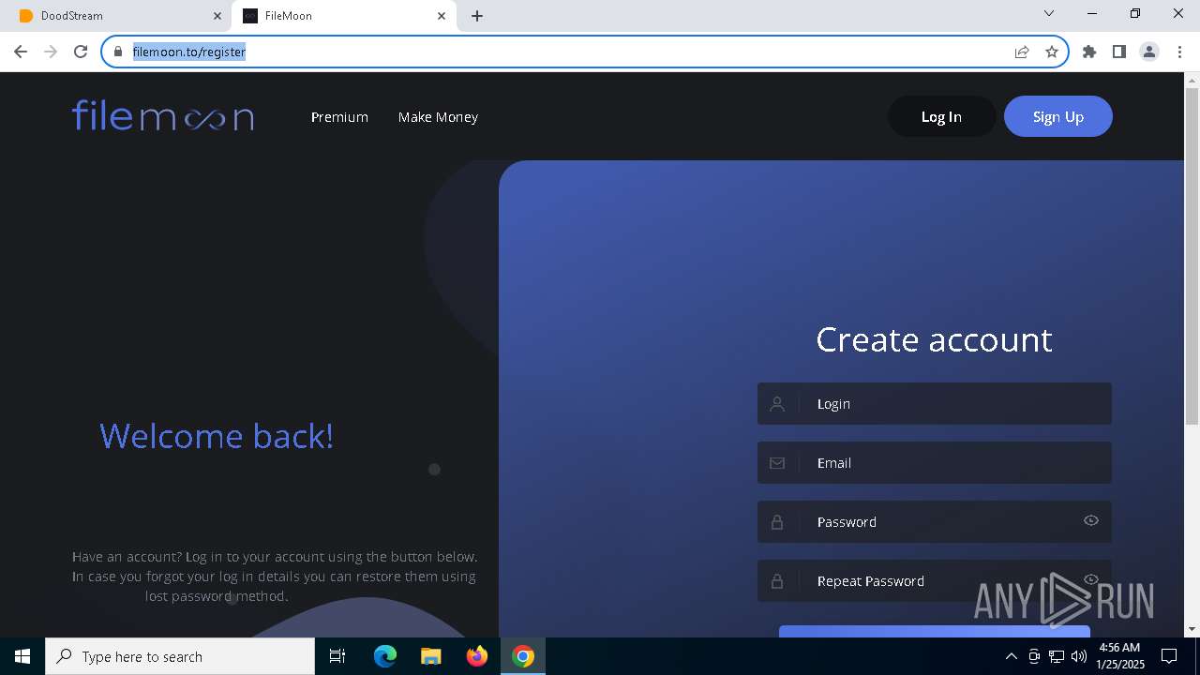
Task: Click scrollbar down arrow
Action: (x=1192, y=629)
